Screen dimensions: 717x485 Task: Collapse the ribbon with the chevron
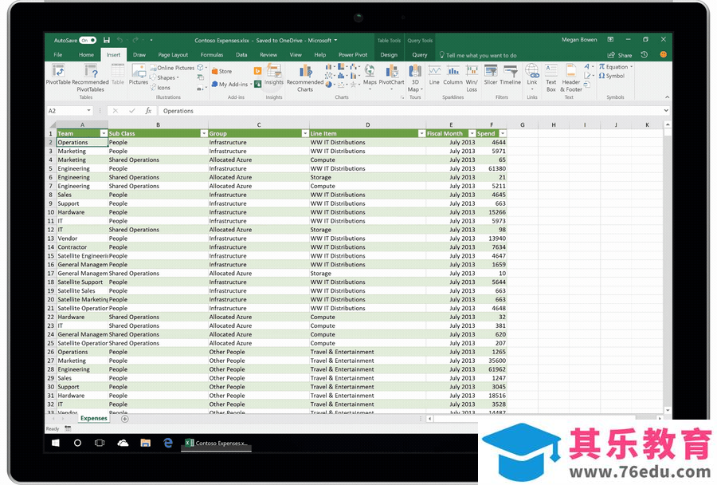click(667, 97)
